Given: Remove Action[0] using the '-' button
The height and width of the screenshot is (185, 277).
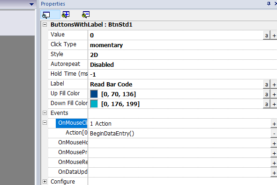Looking at the screenshot, I should coord(274,134).
